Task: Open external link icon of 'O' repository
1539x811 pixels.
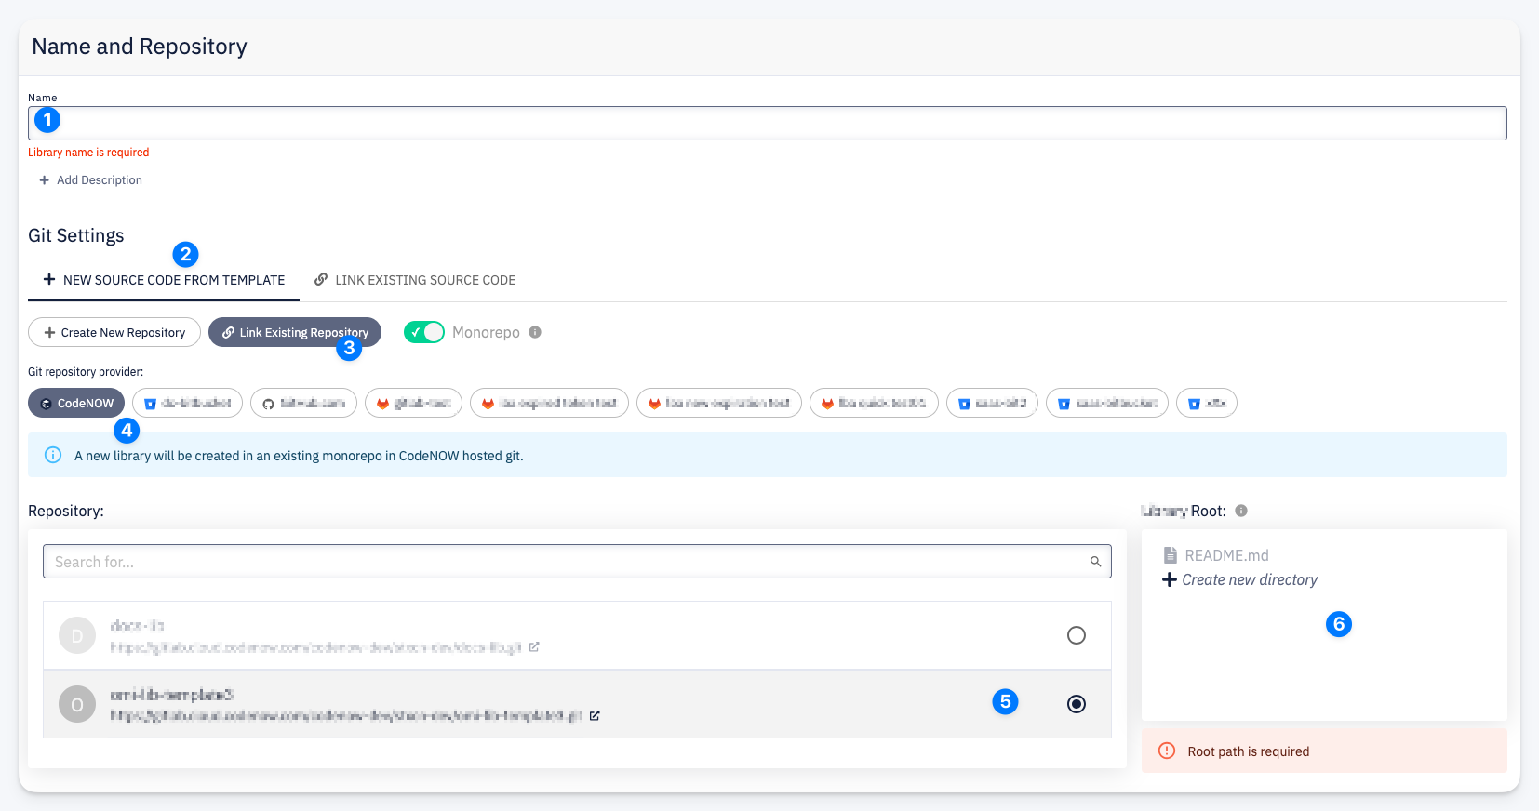Action: coord(595,715)
